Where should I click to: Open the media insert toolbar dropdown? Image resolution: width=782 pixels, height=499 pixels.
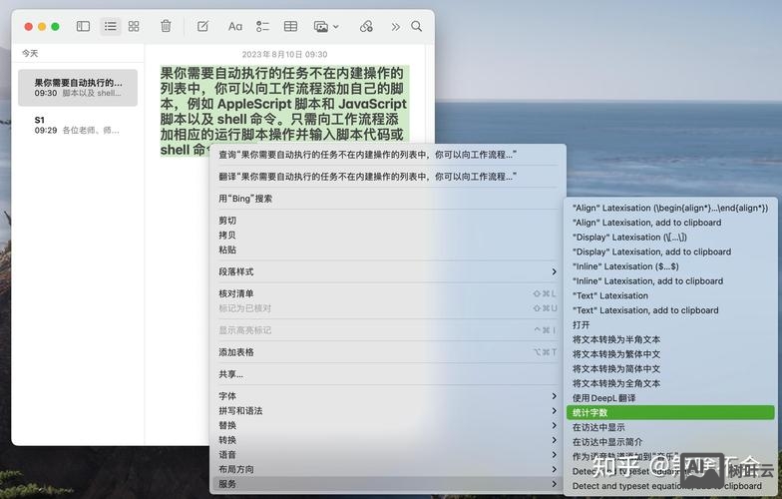[x=326, y=26]
